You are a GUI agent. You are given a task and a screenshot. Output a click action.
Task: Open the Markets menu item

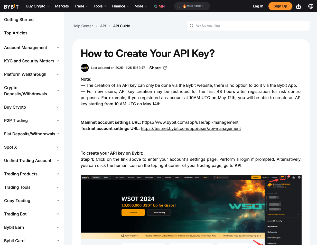coord(62,6)
